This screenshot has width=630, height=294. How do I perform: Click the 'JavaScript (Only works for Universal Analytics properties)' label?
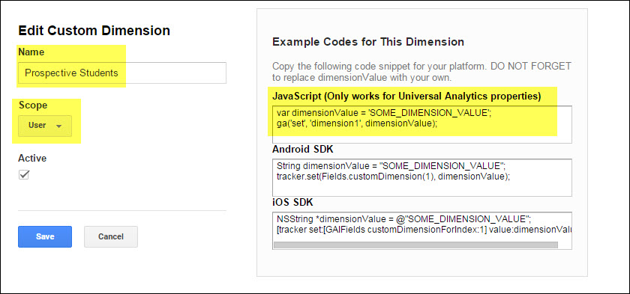(406, 97)
